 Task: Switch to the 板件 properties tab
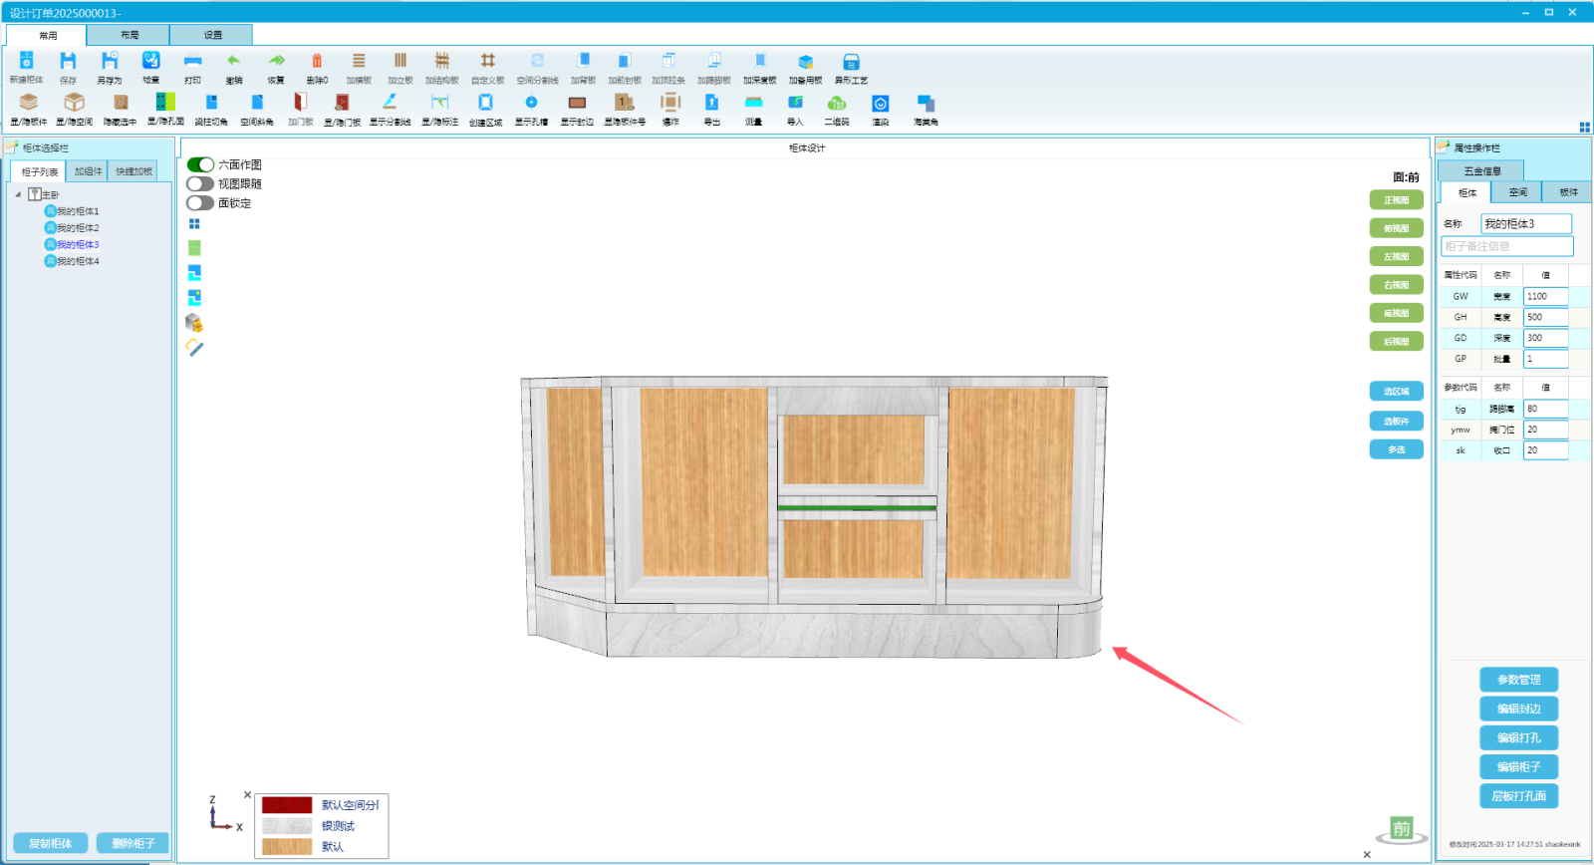tap(1568, 192)
